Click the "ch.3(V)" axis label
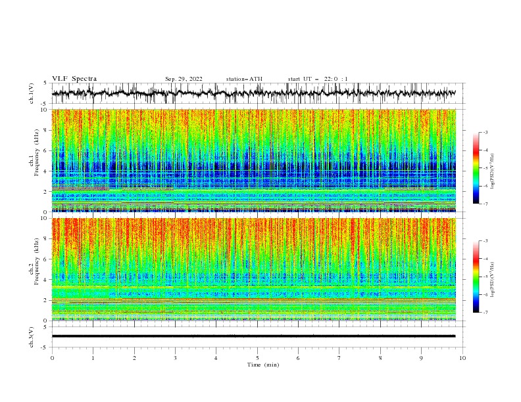 coord(32,337)
